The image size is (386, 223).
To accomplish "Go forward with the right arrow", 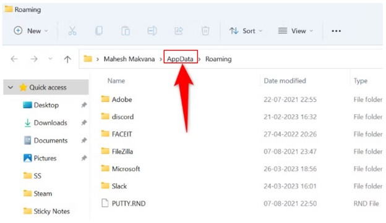I will pyautogui.click(x=34, y=59).
